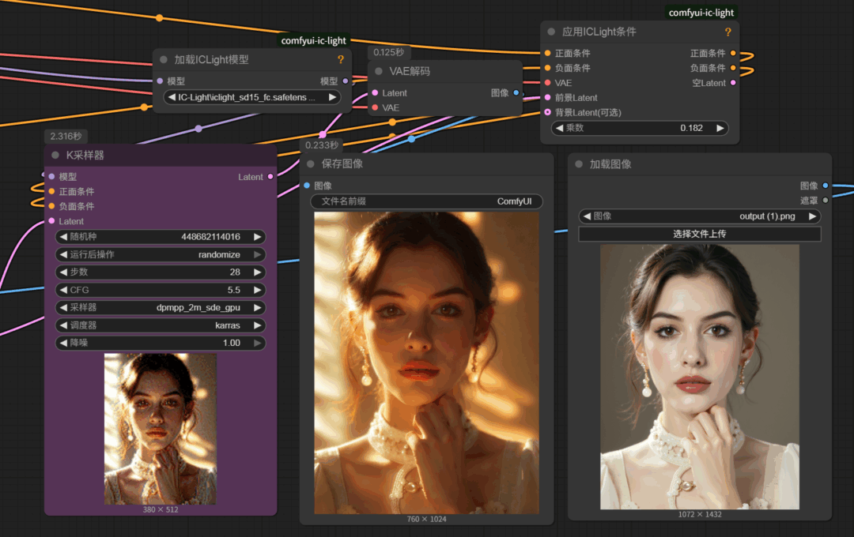Click the output image in 保存图像 node
Screen dimensions: 854x537
click(426, 363)
